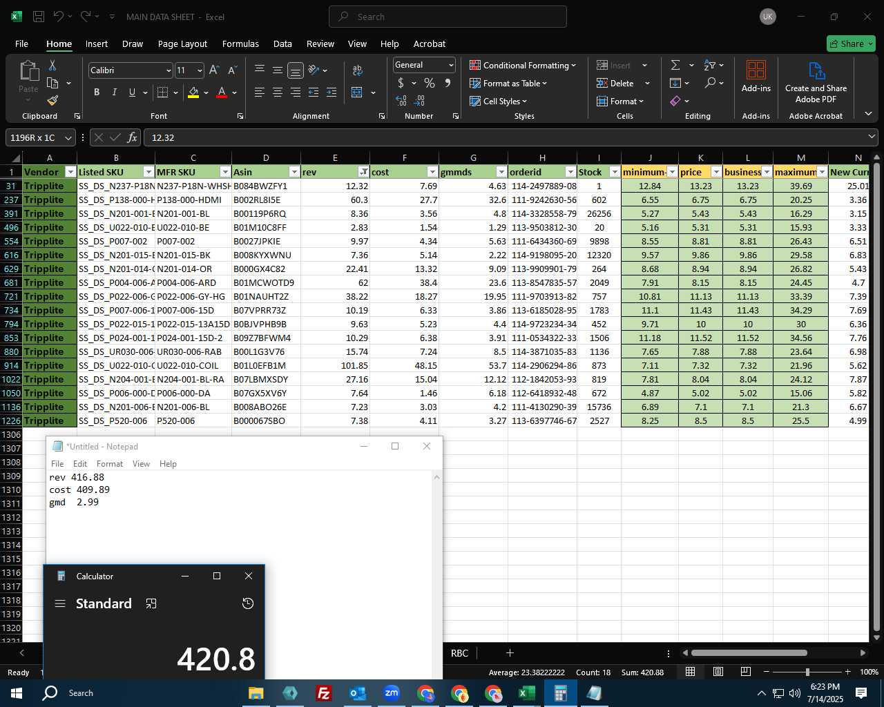Expand the formula bar chevron

click(x=872, y=137)
